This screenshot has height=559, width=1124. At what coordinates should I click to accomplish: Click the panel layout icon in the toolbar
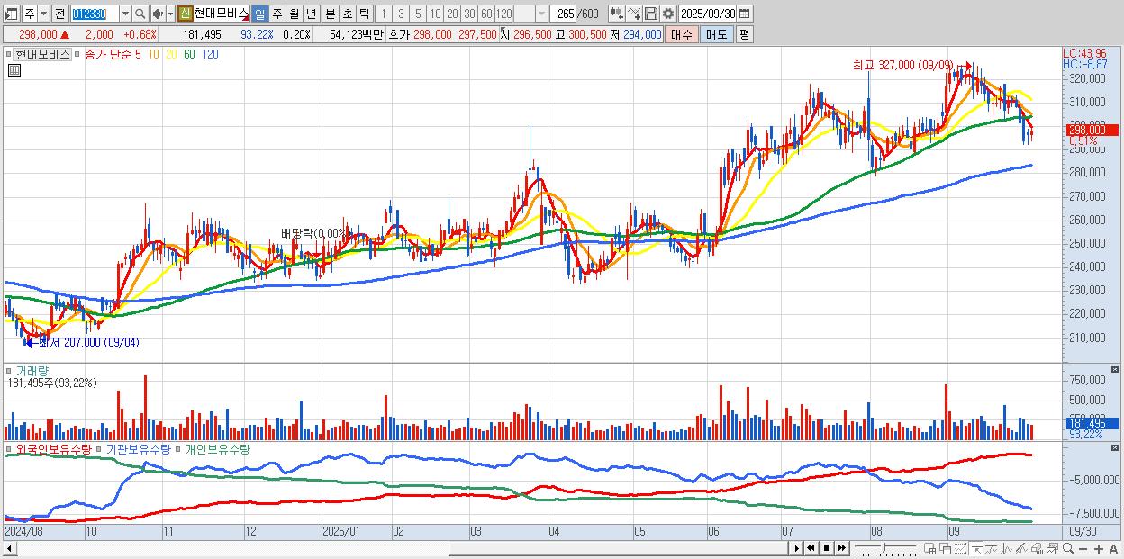[12, 14]
